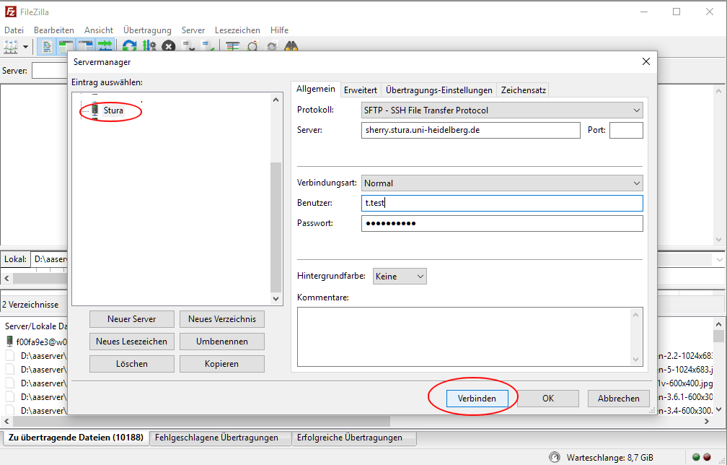Select the Zu übertragende Dateien tab
727x465 pixels.
[x=76, y=438]
